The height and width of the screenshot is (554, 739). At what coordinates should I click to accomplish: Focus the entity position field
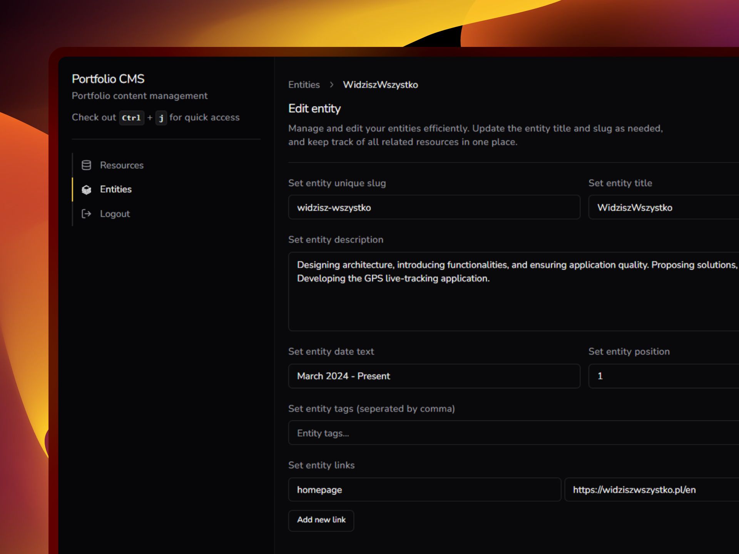[664, 376]
